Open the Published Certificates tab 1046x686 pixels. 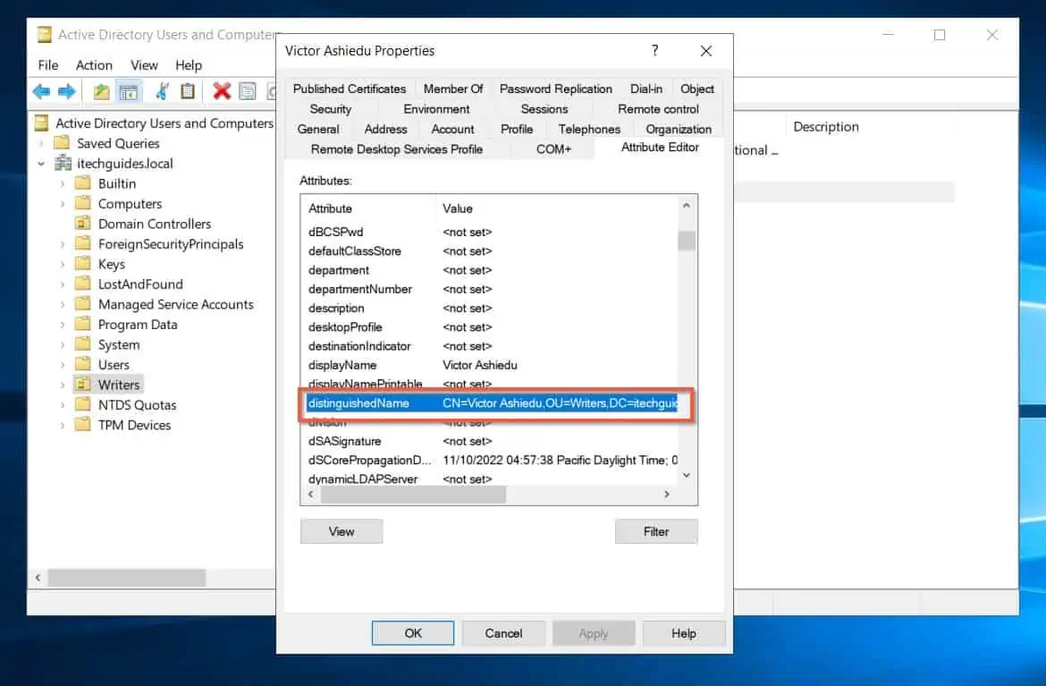click(350, 89)
